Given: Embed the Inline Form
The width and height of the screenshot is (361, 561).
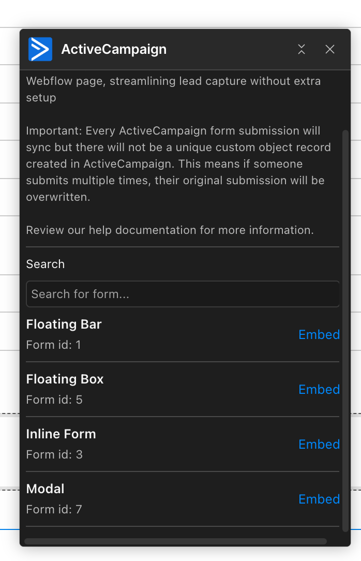Looking at the screenshot, I should coord(319,444).
